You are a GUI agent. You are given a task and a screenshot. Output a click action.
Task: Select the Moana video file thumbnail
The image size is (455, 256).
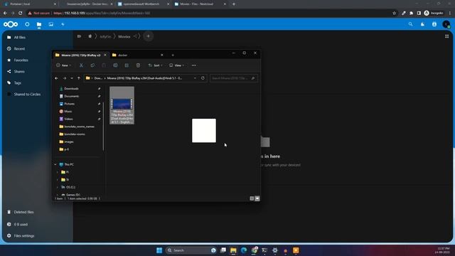click(x=122, y=105)
